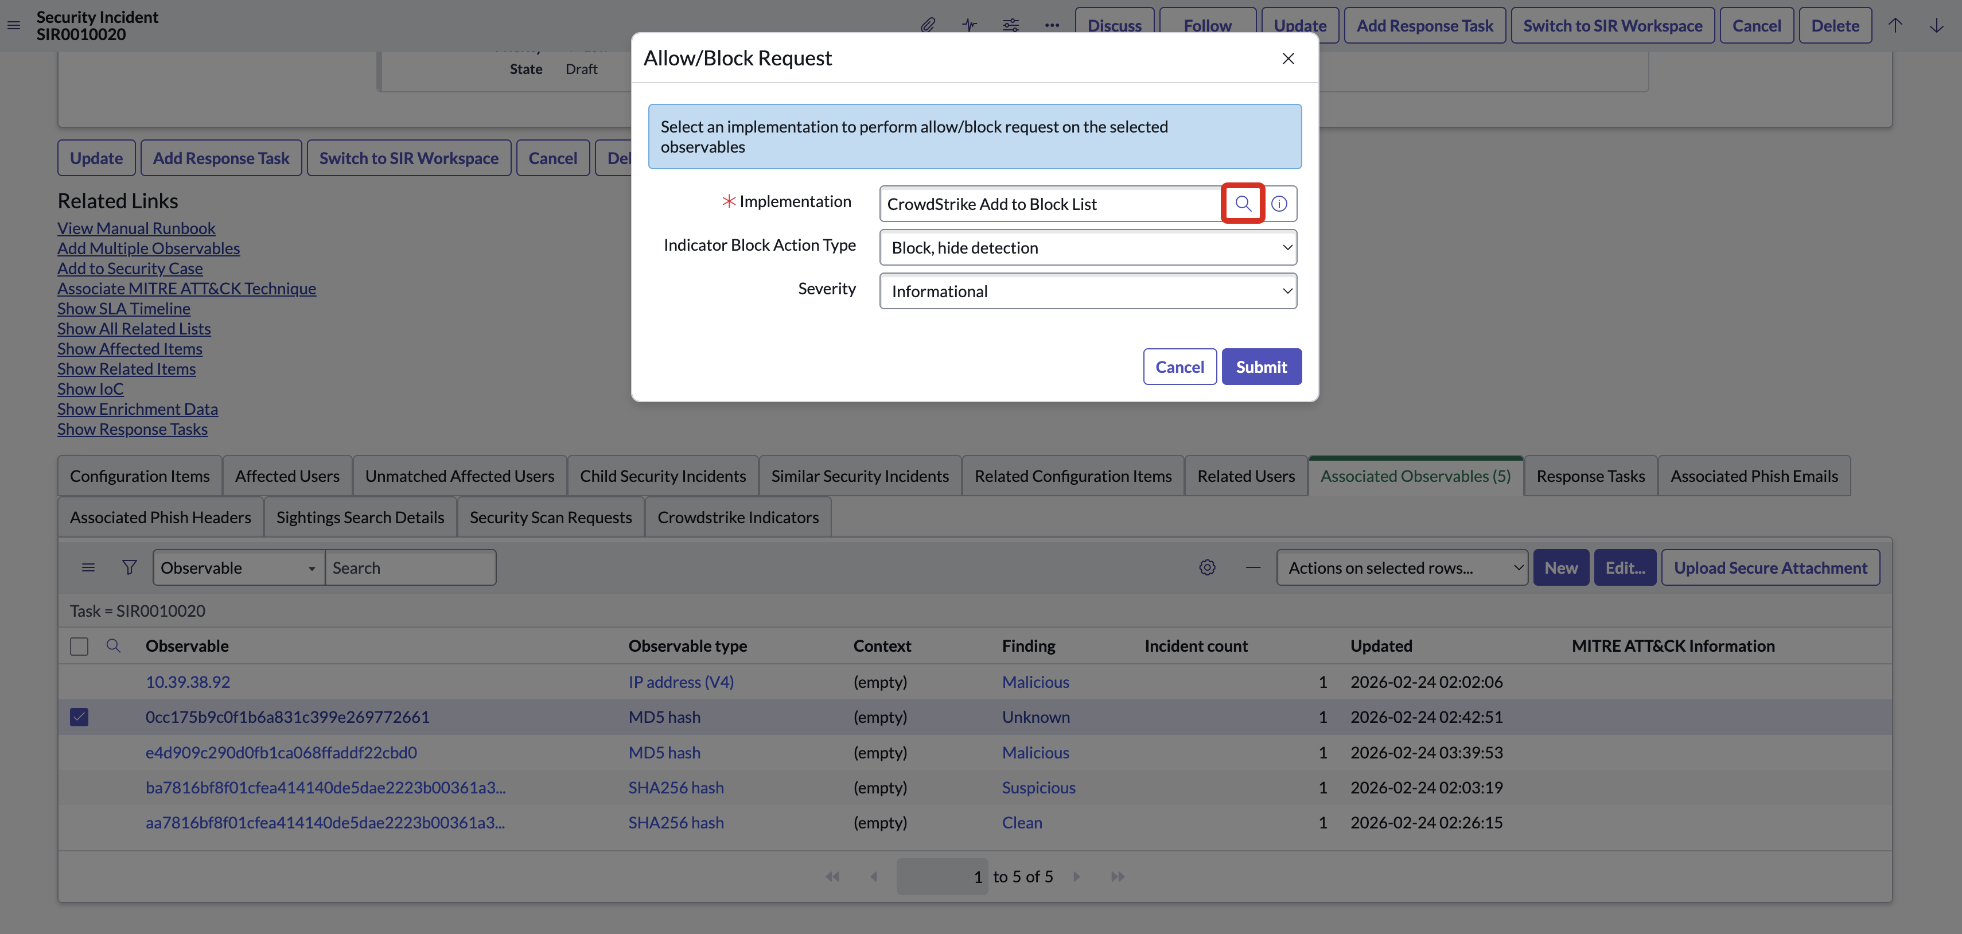Open Show Enrichment Data link
This screenshot has width=1962, height=934.
[138, 409]
